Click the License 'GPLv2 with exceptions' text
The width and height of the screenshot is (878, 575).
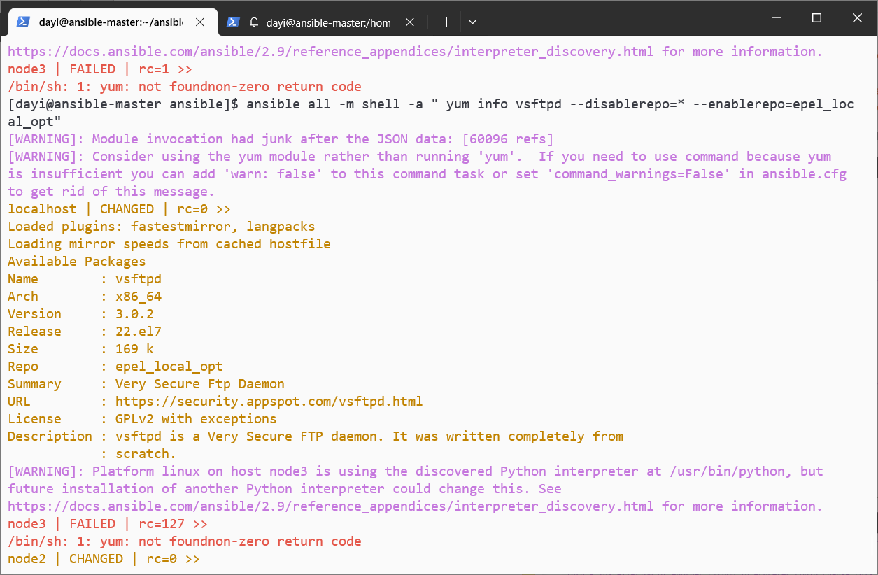point(196,419)
